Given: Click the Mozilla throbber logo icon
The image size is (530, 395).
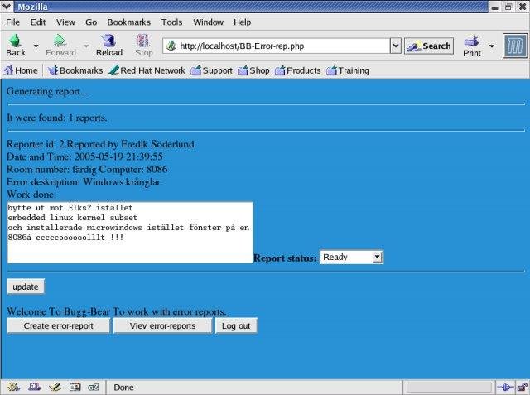Looking at the screenshot, I should [x=515, y=46].
